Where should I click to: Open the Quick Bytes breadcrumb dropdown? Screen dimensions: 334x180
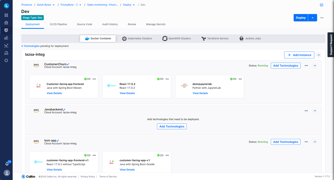pyautogui.click(x=54, y=5)
